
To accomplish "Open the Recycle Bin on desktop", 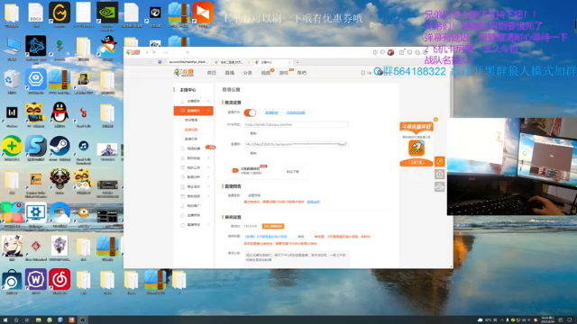I will tap(12, 79).
